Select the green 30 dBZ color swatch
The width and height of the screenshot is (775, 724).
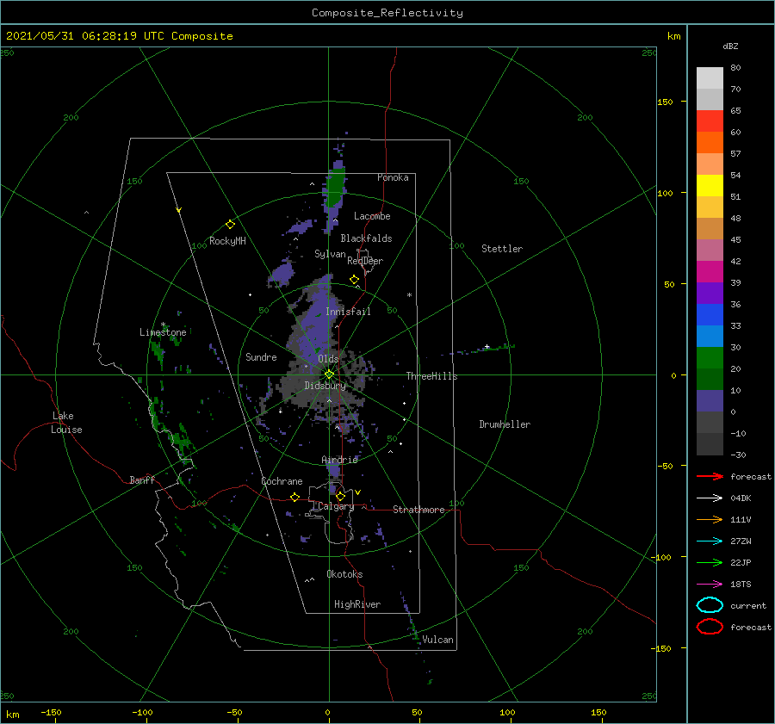click(710, 358)
